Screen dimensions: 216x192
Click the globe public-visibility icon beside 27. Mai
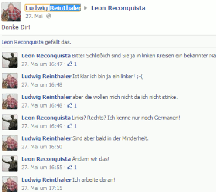pyautogui.click(x=49, y=16)
